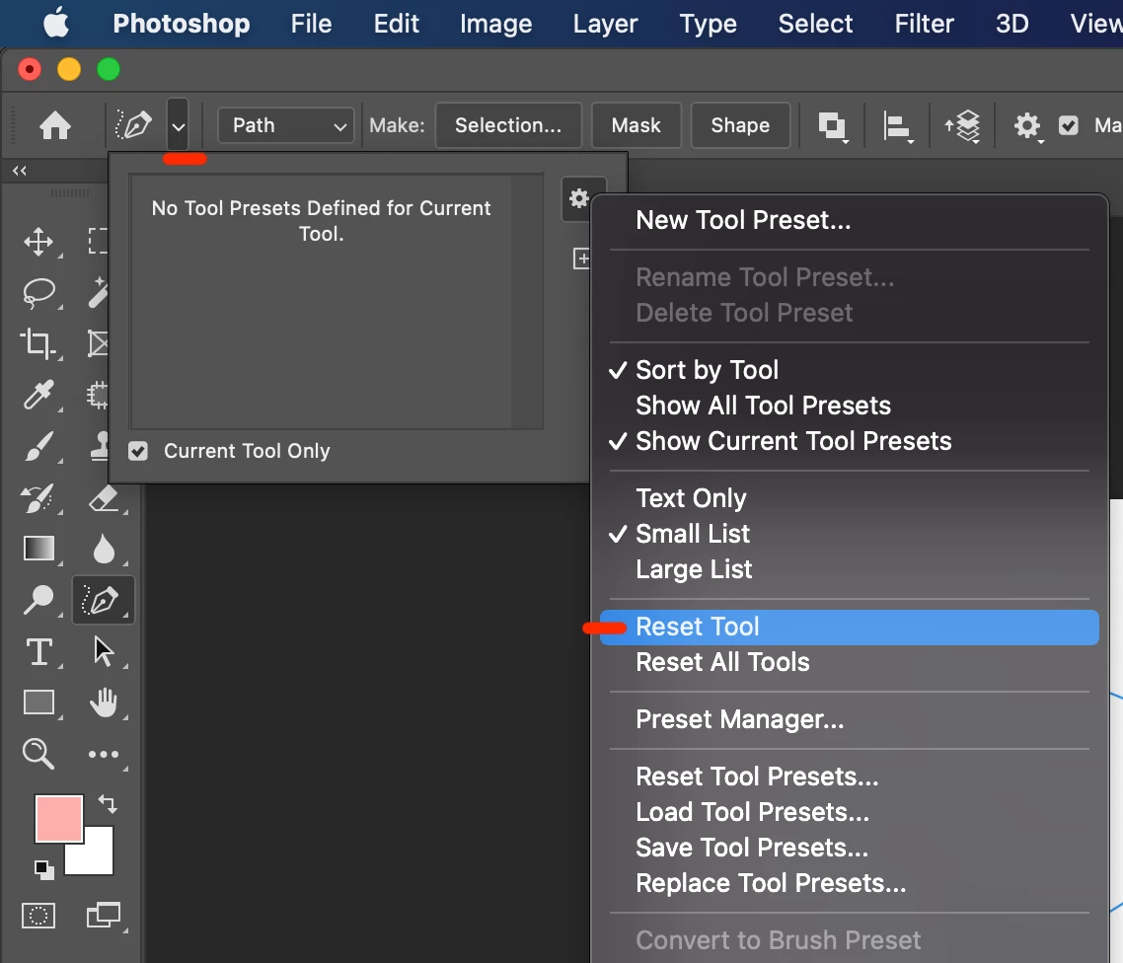Select the Horizontal Type tool

click(x=38, y=651)
